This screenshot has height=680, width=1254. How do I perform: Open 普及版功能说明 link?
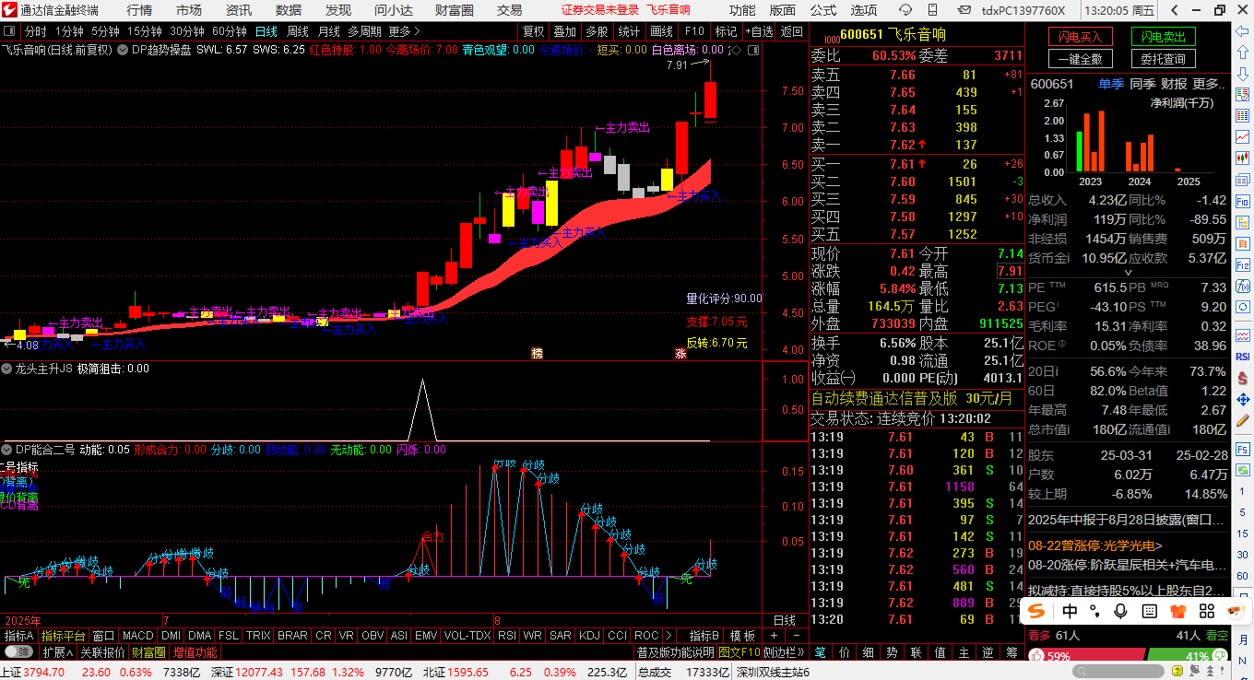point(675,652)
